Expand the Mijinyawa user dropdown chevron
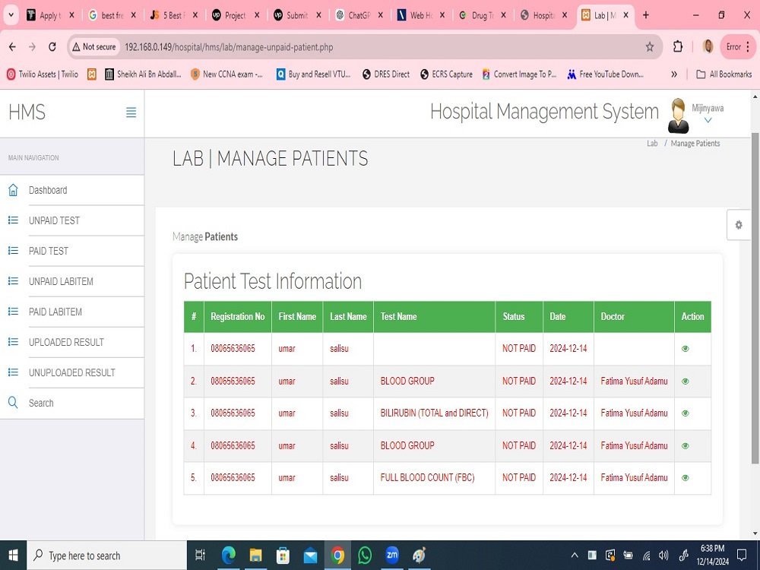The image size is (760, 570). tap(708, 120)
